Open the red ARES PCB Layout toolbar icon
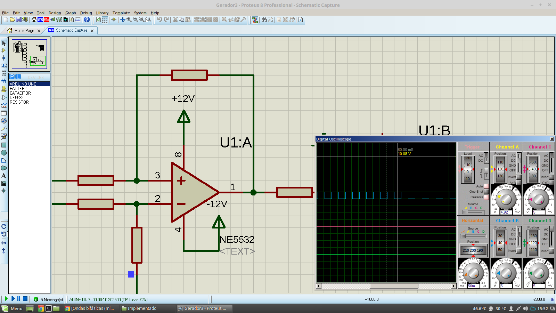556x313 pixels. point(47,20)
